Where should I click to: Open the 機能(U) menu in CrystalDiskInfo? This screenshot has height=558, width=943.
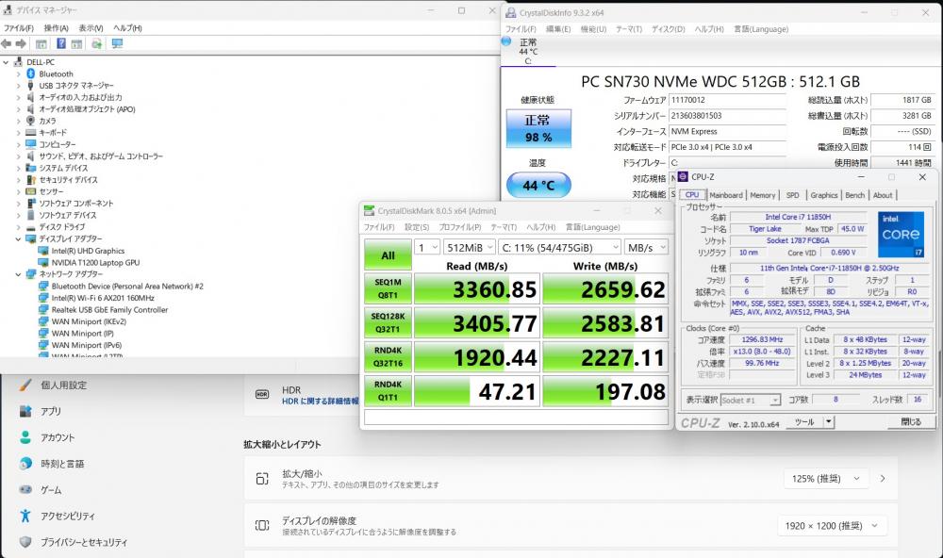[x=593, y=29]
